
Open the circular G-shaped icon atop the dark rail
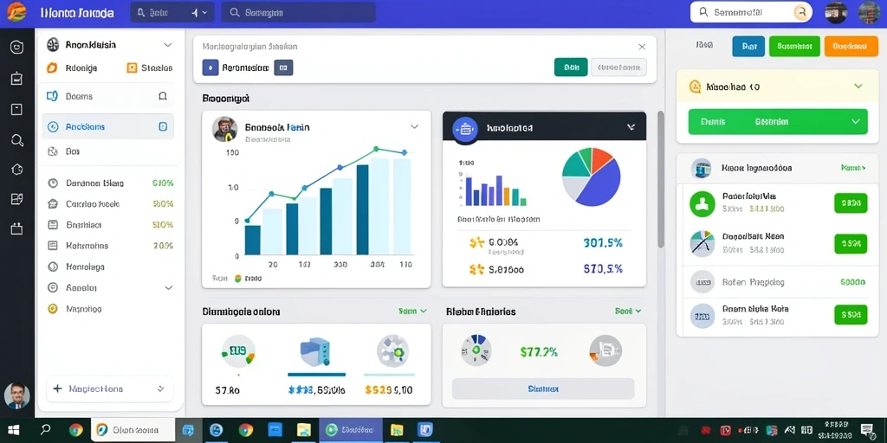pyautogui.click(x=17, y=47)
